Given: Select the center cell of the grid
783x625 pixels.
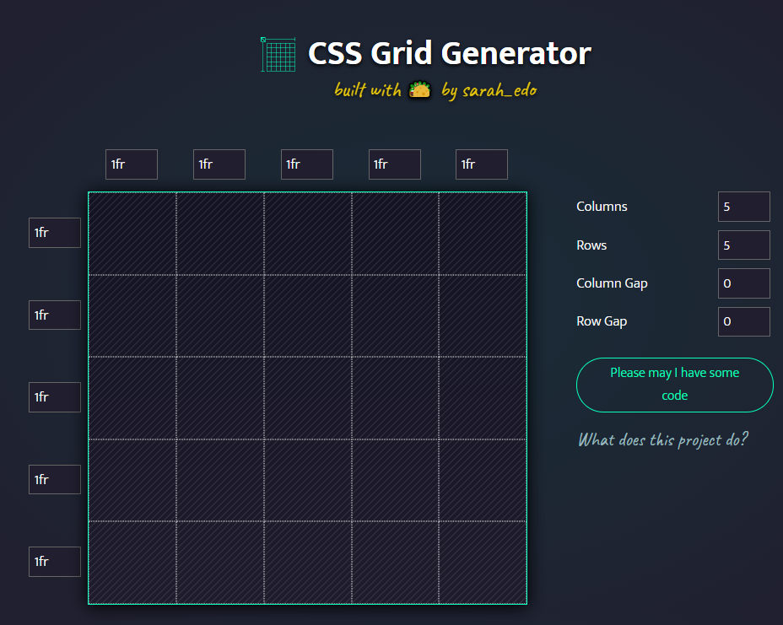Looking at the screenshot, I should coord(308,398).
